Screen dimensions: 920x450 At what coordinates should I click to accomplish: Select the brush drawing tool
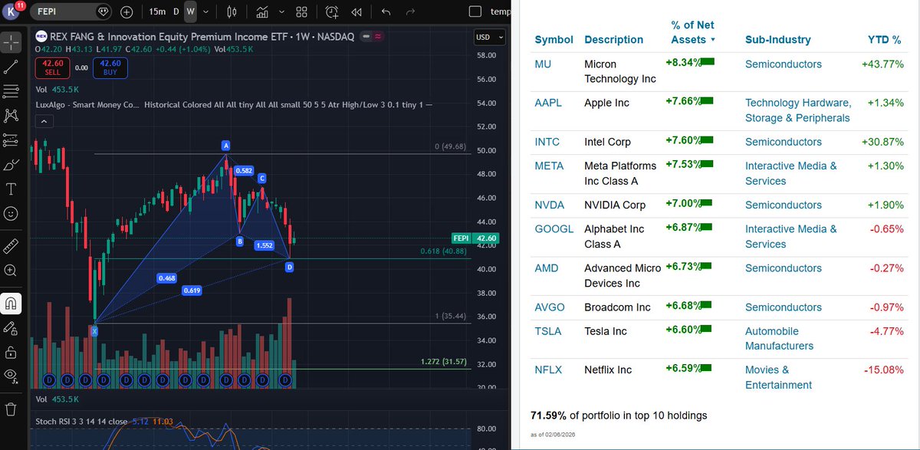[x=11, y=165]
